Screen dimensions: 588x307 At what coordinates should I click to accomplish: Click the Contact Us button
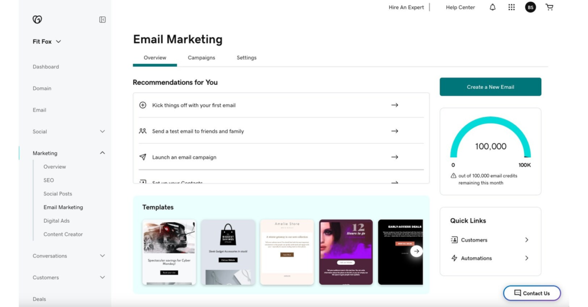(531, 293)
